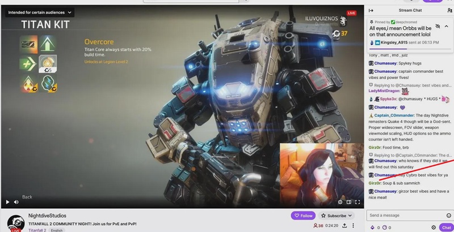The width and height of the screenshot is (454, 232).
Task: Open the chat community users list
Action: click(x=450, y=10)
